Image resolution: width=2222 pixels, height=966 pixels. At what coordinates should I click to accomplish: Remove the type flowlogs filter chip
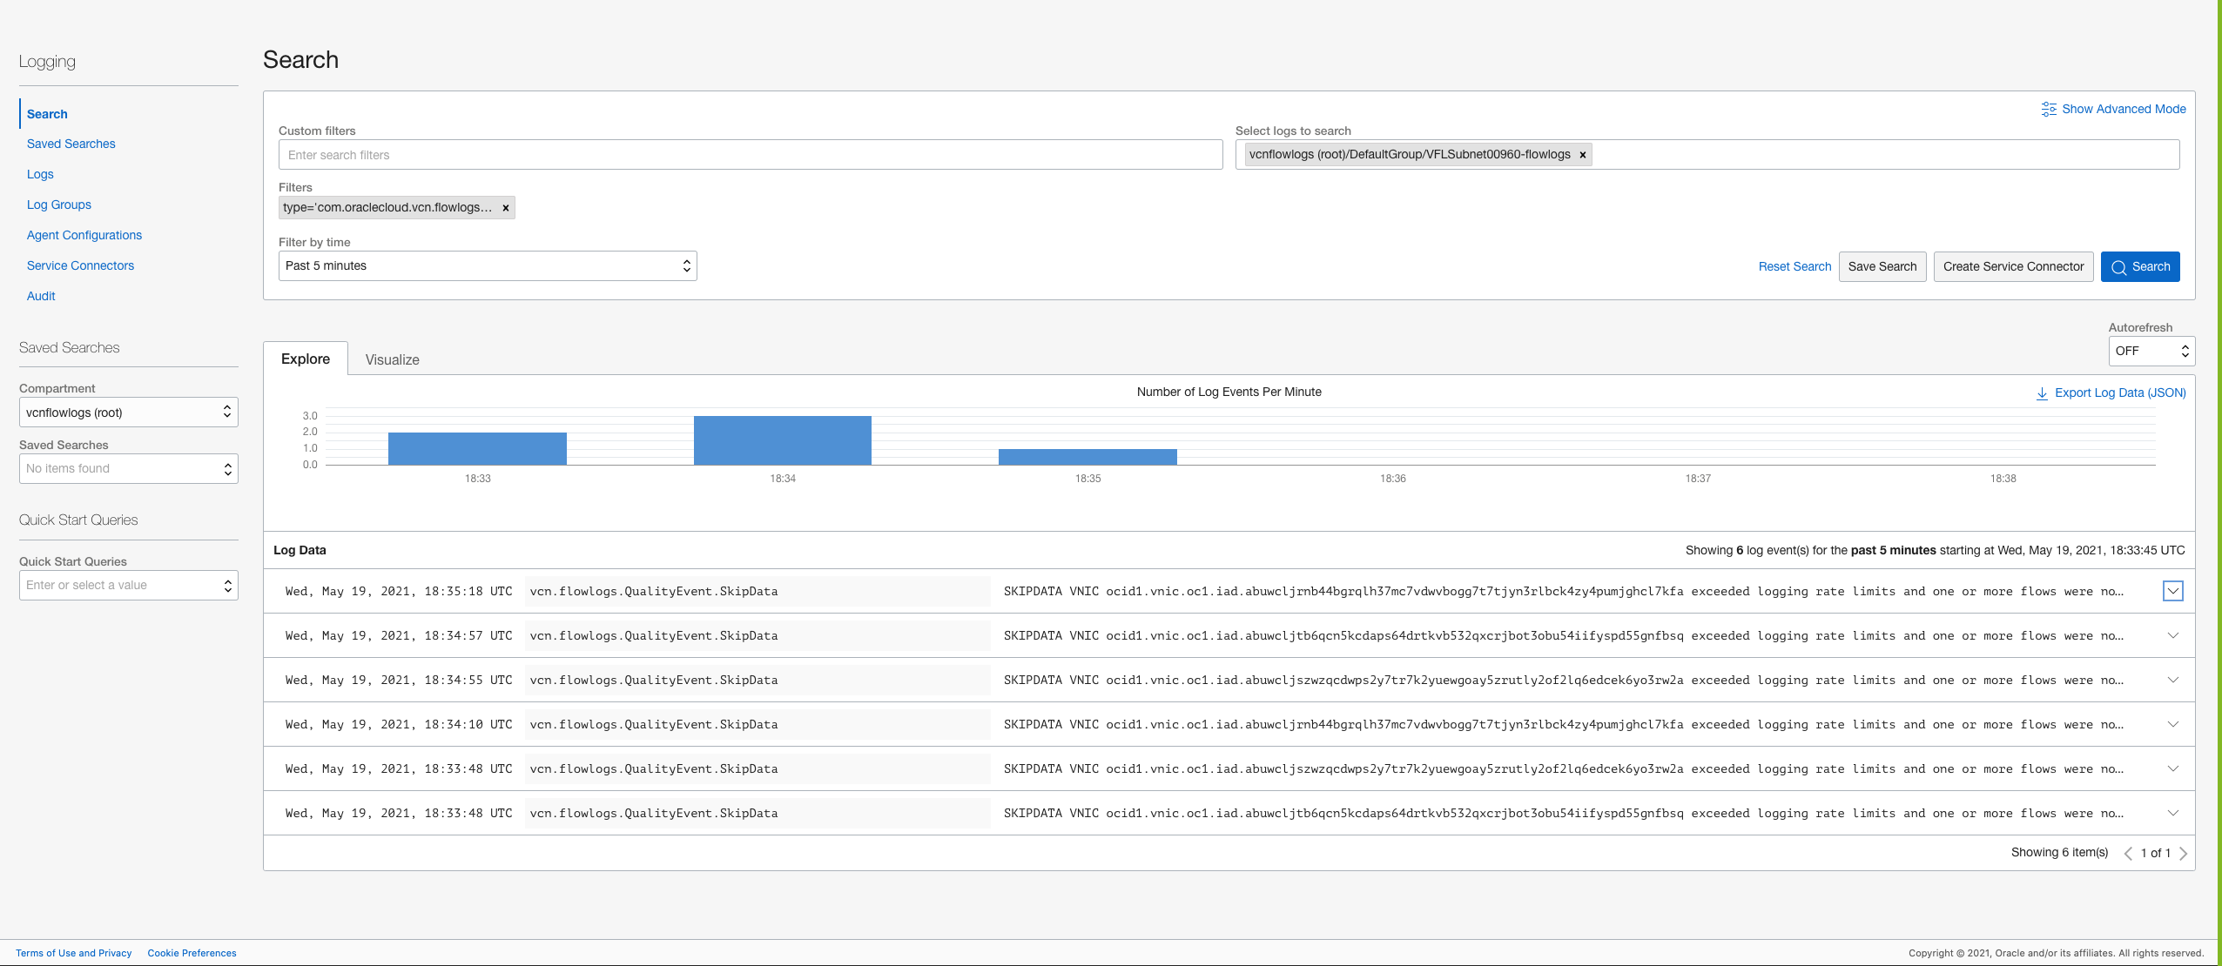(x=505, y=208)
